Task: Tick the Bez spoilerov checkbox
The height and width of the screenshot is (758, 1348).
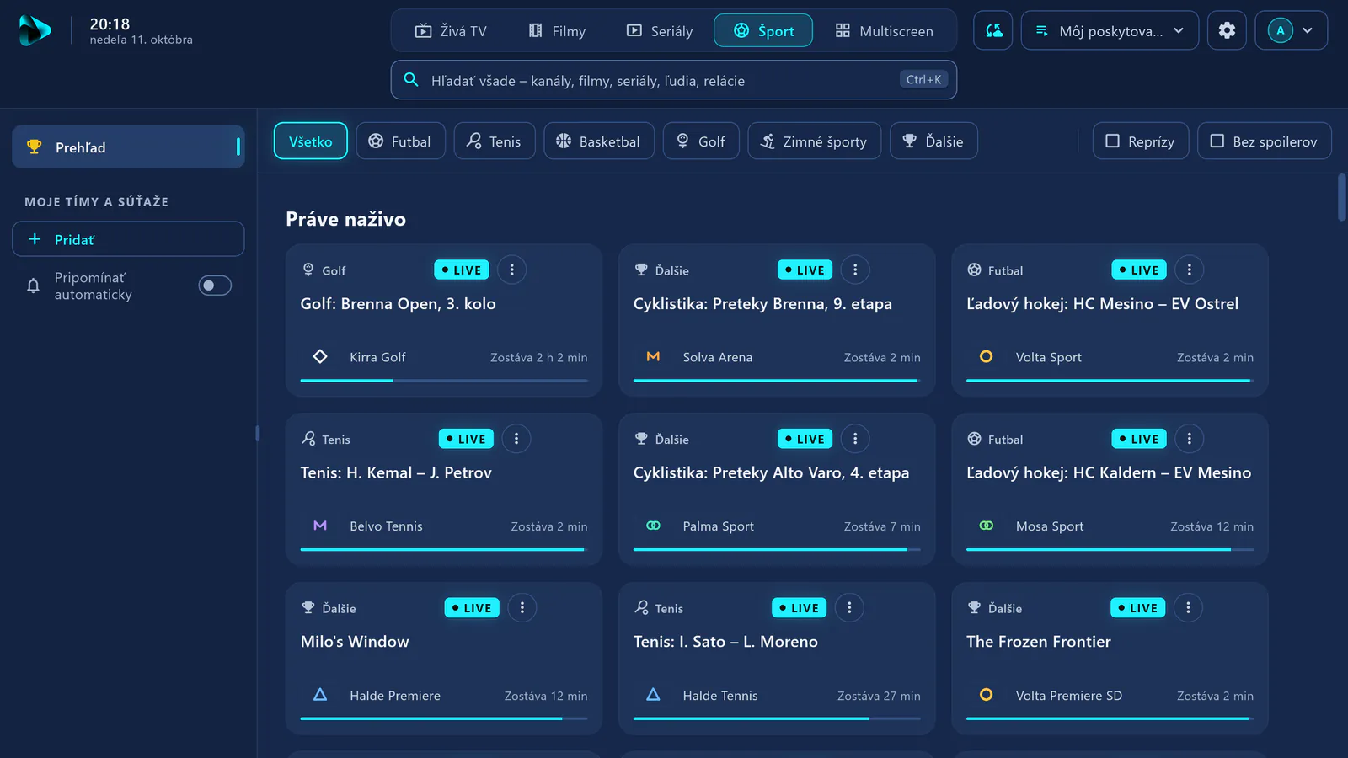Action: [x=1264, y=141]
